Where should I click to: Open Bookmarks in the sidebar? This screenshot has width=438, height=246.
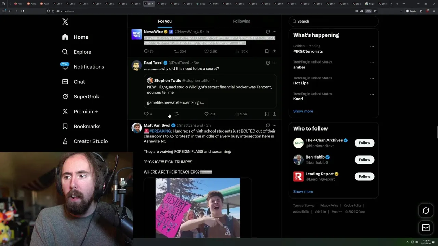coord(81,126)
